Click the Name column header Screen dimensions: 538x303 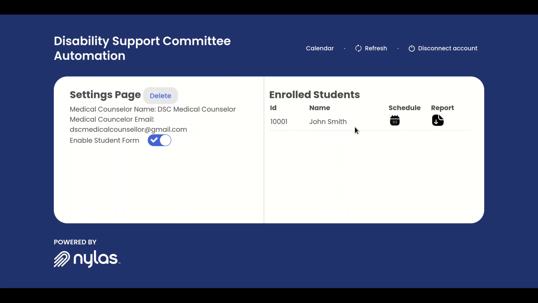click(x=320, y=108)
